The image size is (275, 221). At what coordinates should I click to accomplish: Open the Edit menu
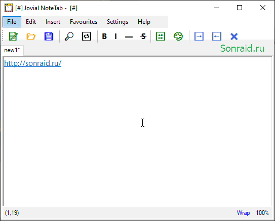point(31,22)
